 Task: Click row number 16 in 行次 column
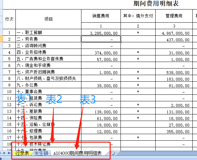9,131
